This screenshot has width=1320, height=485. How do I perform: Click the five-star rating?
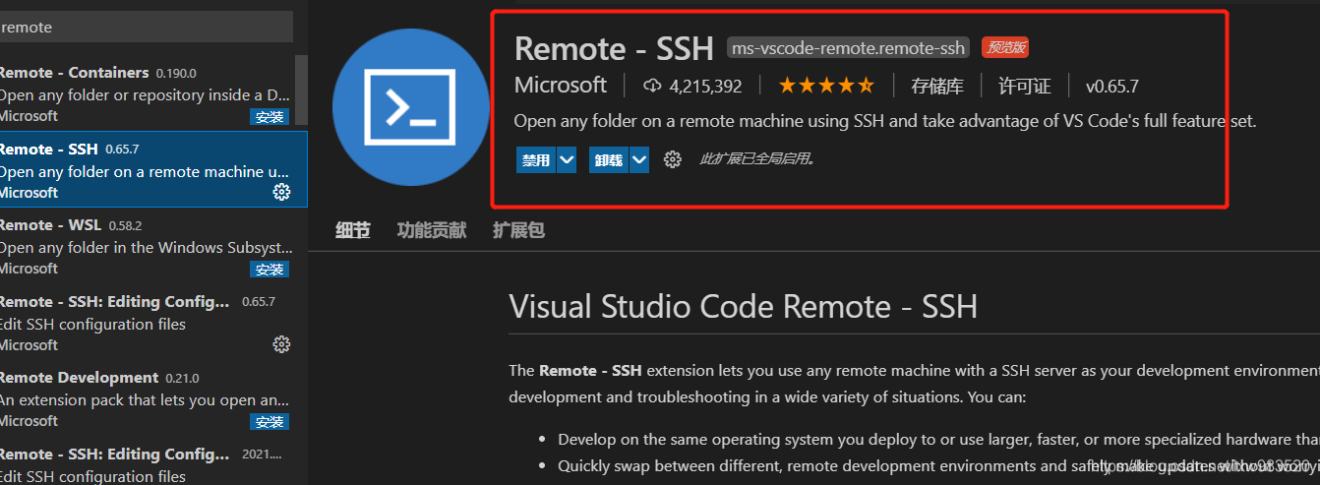826,86
